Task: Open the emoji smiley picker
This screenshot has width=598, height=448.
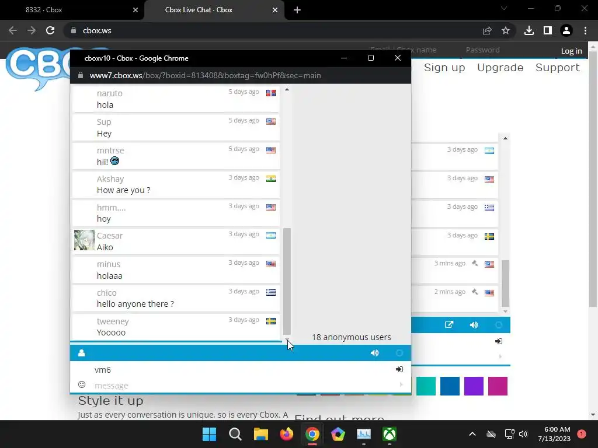Action: 82,384
